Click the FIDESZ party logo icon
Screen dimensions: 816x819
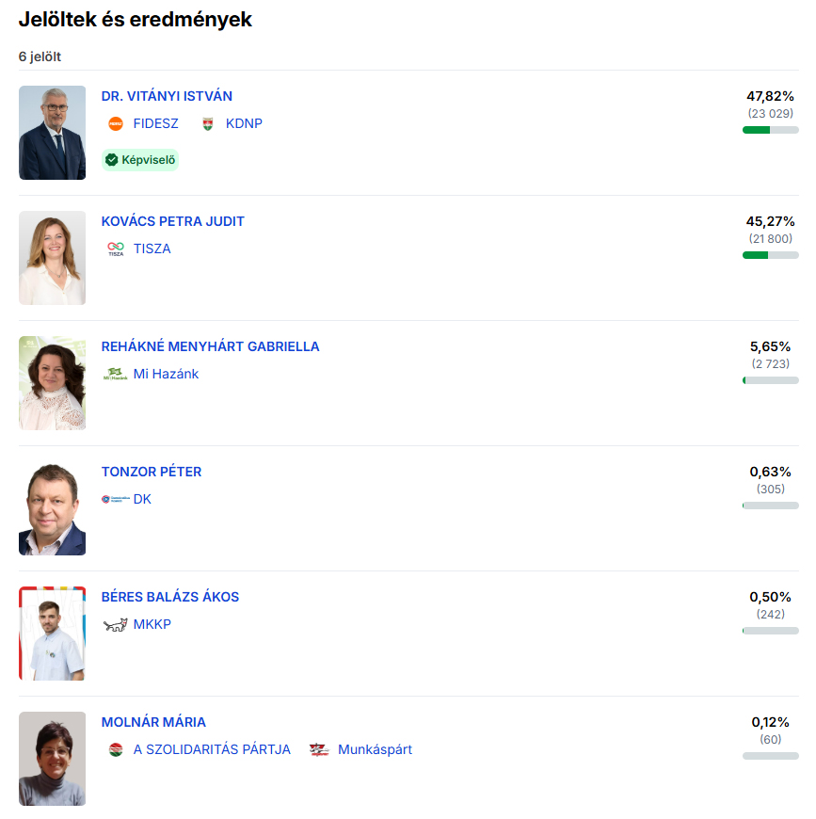116,123
